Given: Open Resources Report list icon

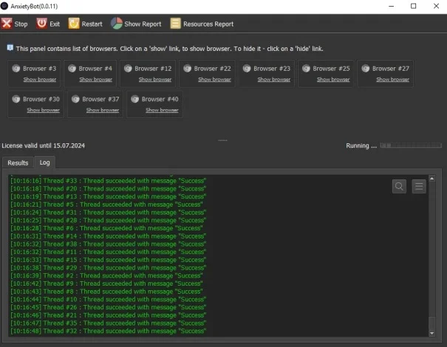Looking at the screenshot, I should tap(175, 24).
